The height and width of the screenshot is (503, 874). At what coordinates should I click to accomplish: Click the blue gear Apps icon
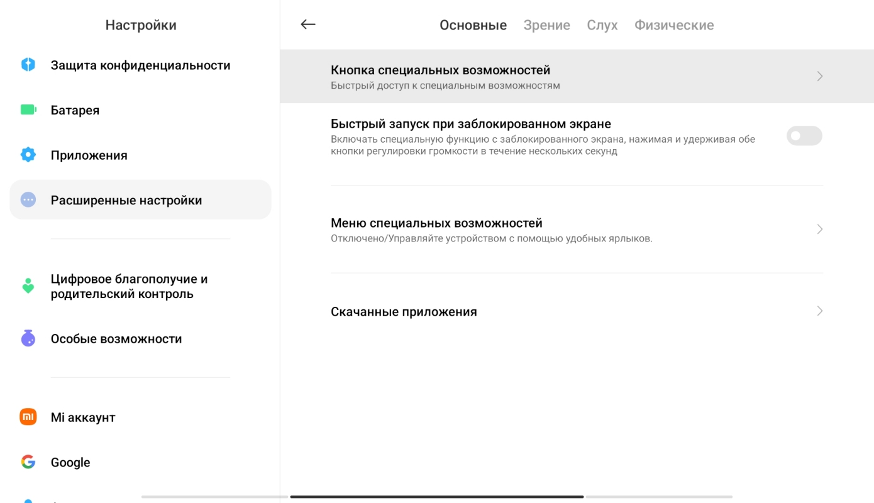[x=28, y=155]
